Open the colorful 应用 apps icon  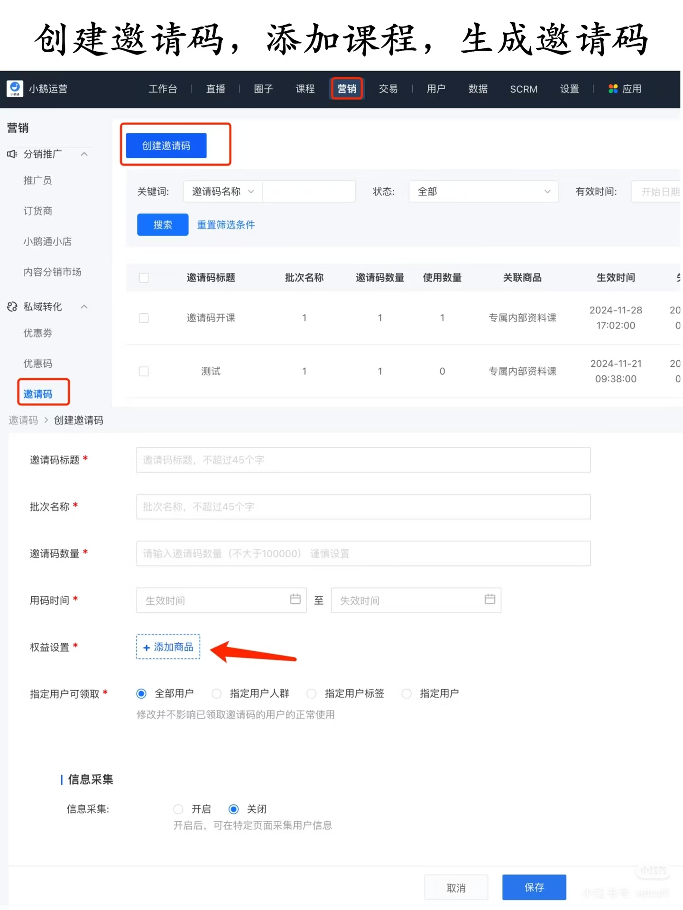(x=613, y=89)
